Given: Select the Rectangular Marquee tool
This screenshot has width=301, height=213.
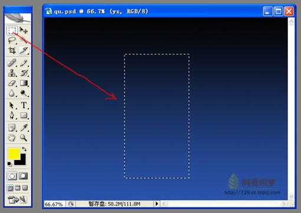Looking at the screenshot, I should click(x=12, y=30).
